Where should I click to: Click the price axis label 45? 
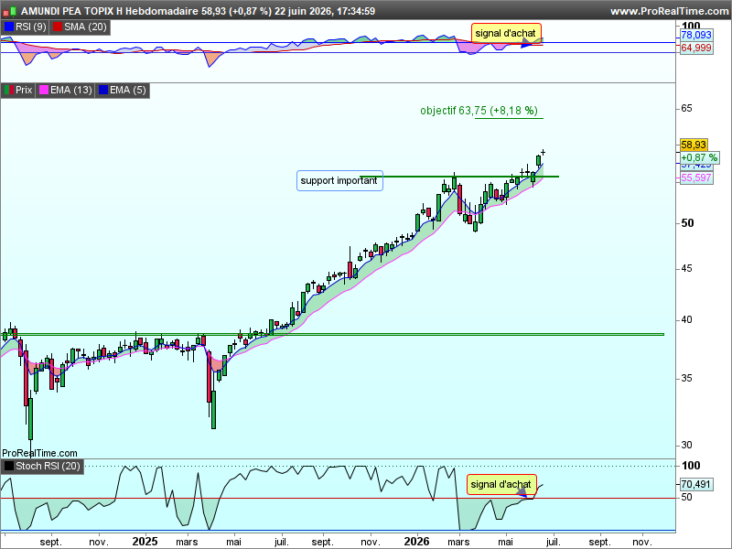tap(686, 269)
